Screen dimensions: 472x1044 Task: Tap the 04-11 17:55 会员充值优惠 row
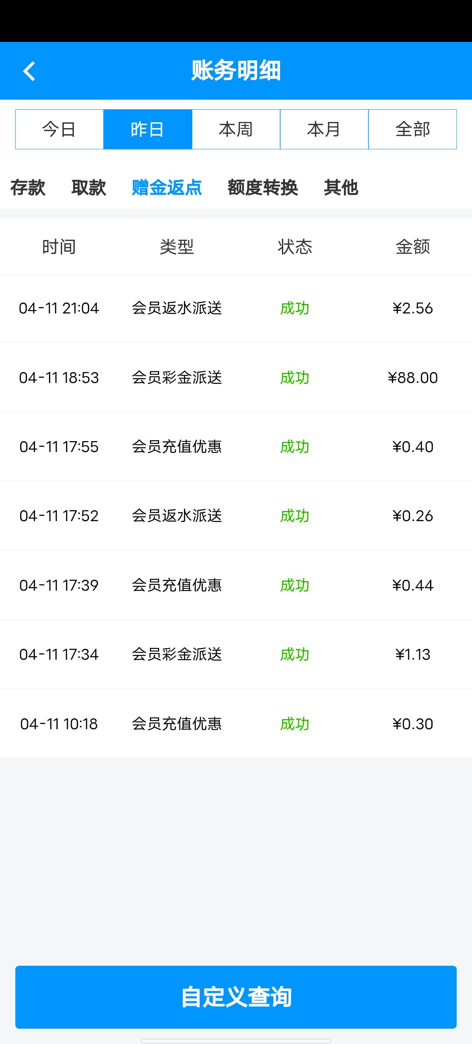236,447
